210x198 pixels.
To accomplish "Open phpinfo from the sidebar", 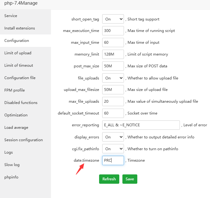I will tap(11, 177).
